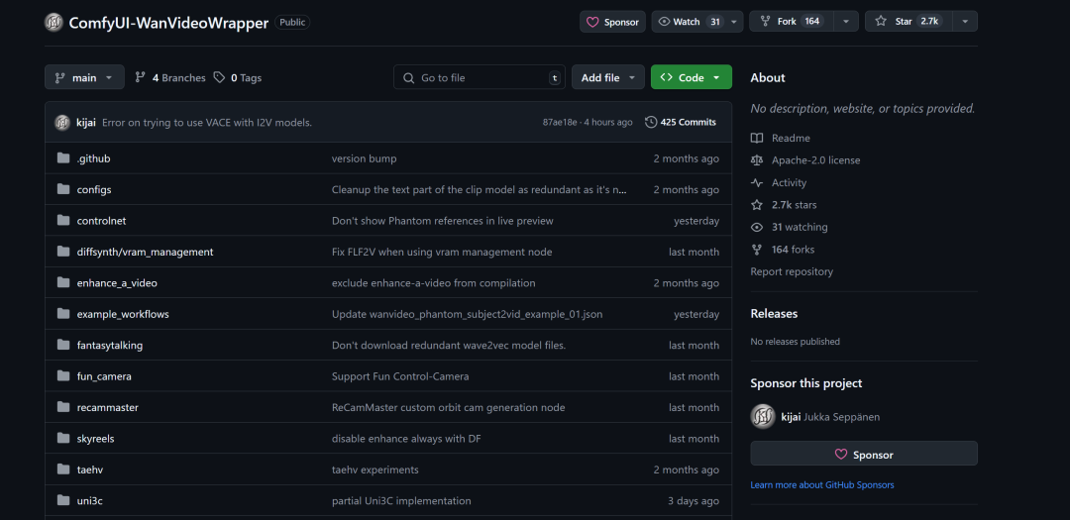Click the fork icon in Fork button
The width and height of the screenshot is (1070, 520).
(764, 22)
